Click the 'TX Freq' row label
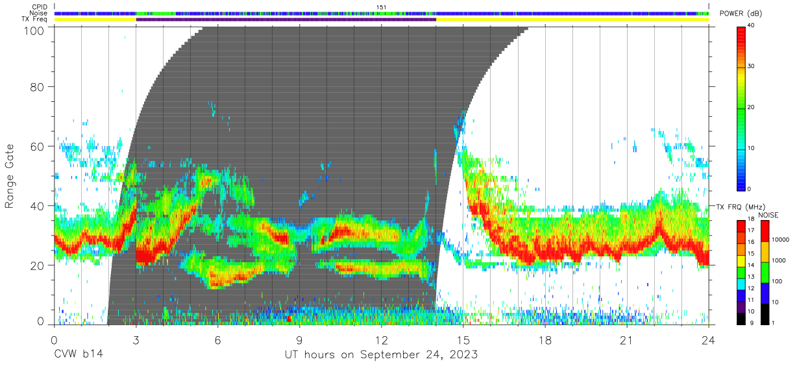Screen dimensions: 797x368 pos(35,19)
